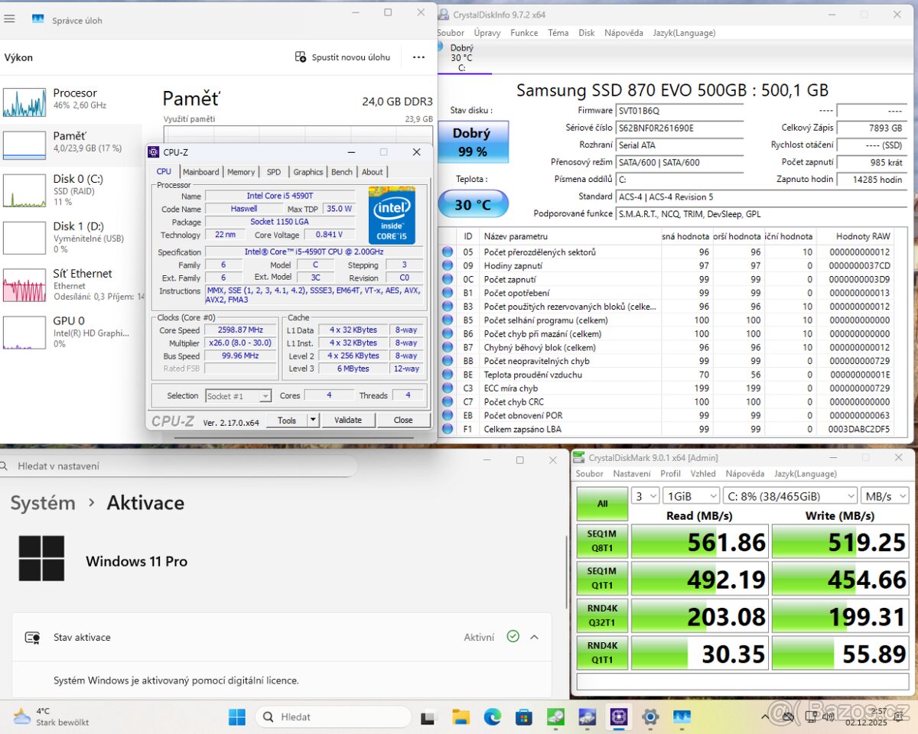The width and height of the screenshot is (918, 734).
Task: Click the CPU-Z taskbar icon
Action: [618, 717]
